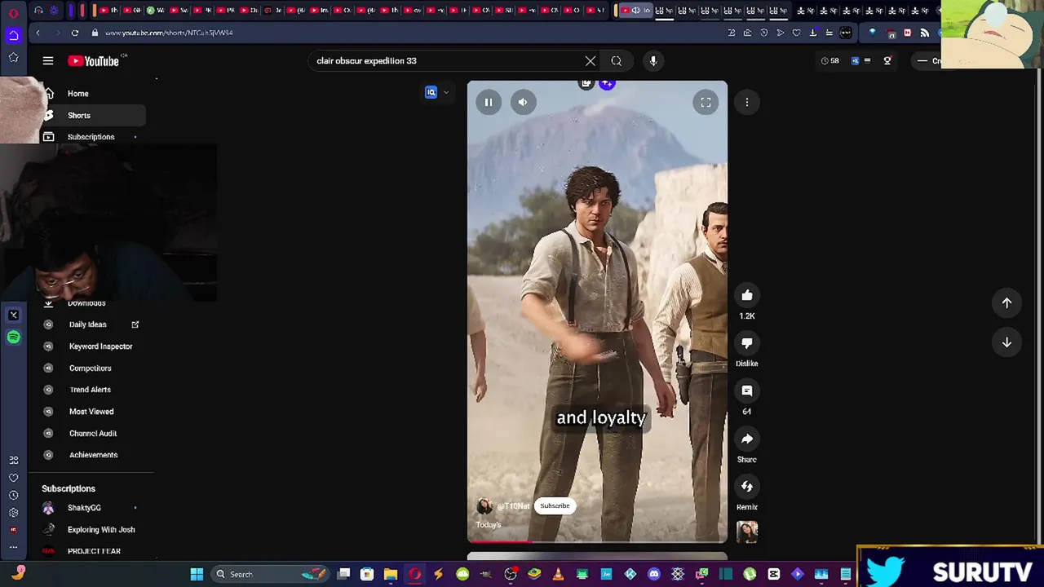Subscribe to the T10Nat channel
Screen dimensions: 1044x587
click(x=555, y=505)
